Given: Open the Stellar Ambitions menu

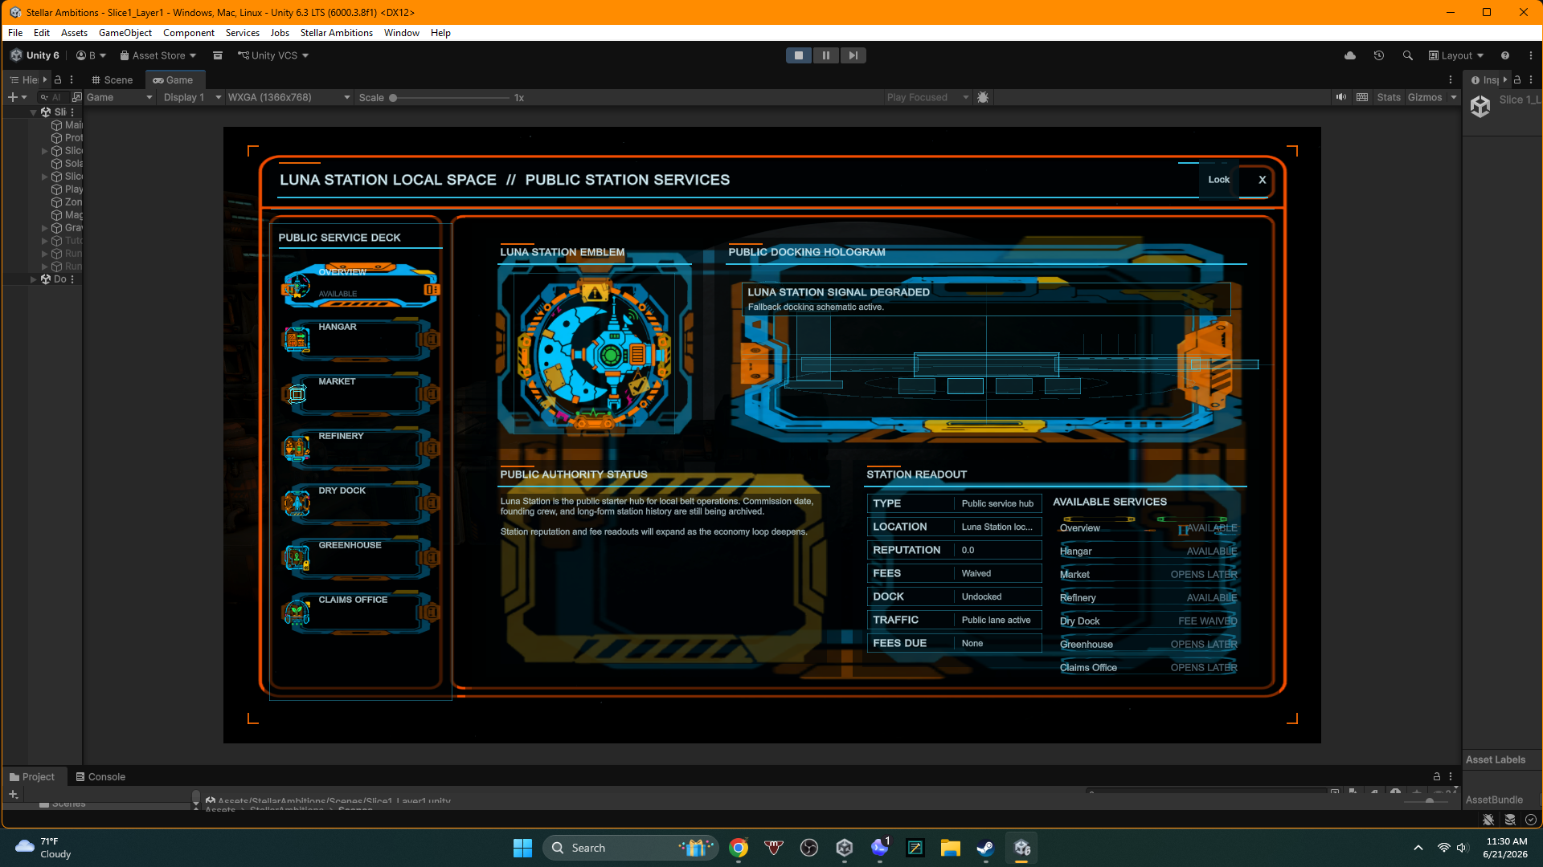Looking at the screenshot, I should pyautogui.click(x=337, y=33).
